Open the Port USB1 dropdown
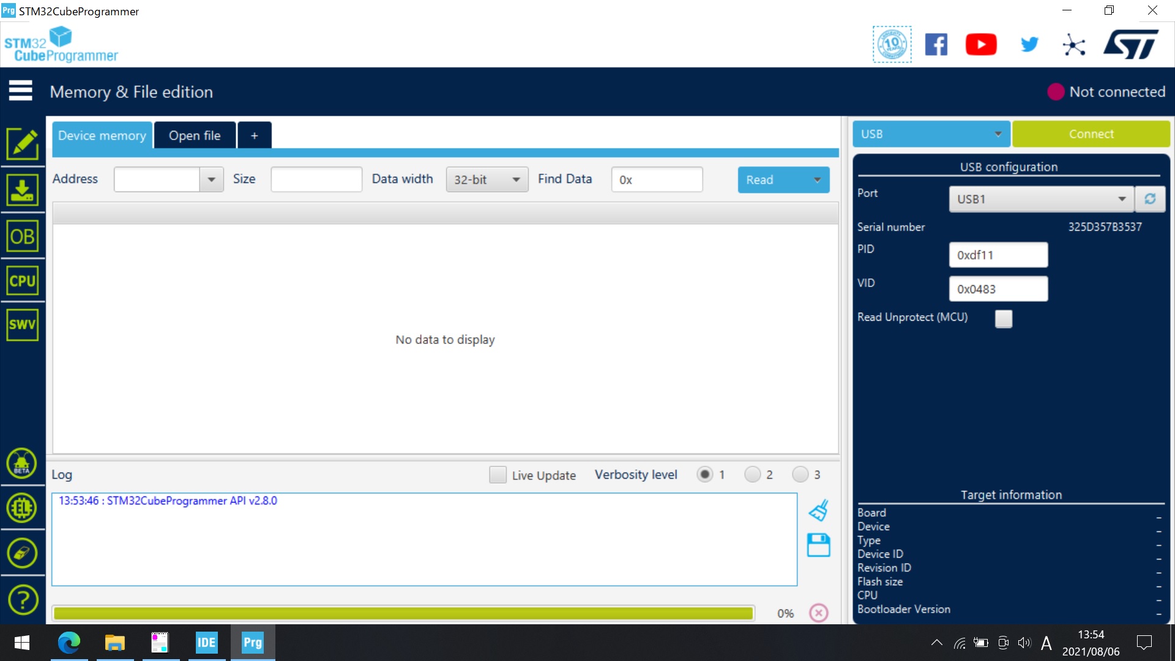 click(x=1041, y=199)
